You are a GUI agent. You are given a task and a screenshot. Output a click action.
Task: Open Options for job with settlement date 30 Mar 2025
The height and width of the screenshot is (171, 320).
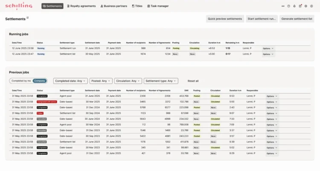pos(272,102)
